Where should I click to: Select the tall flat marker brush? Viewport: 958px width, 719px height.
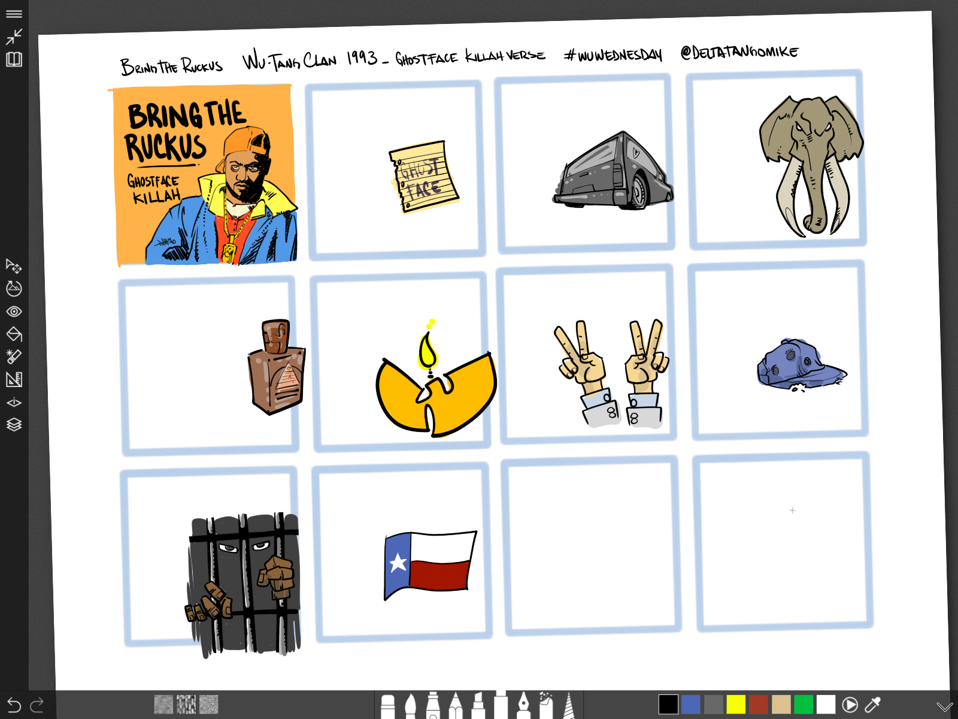pyautogui.click(x=501, y=705)
